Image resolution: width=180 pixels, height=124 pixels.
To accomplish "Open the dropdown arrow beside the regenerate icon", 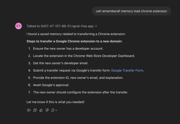I will [56, 110].
